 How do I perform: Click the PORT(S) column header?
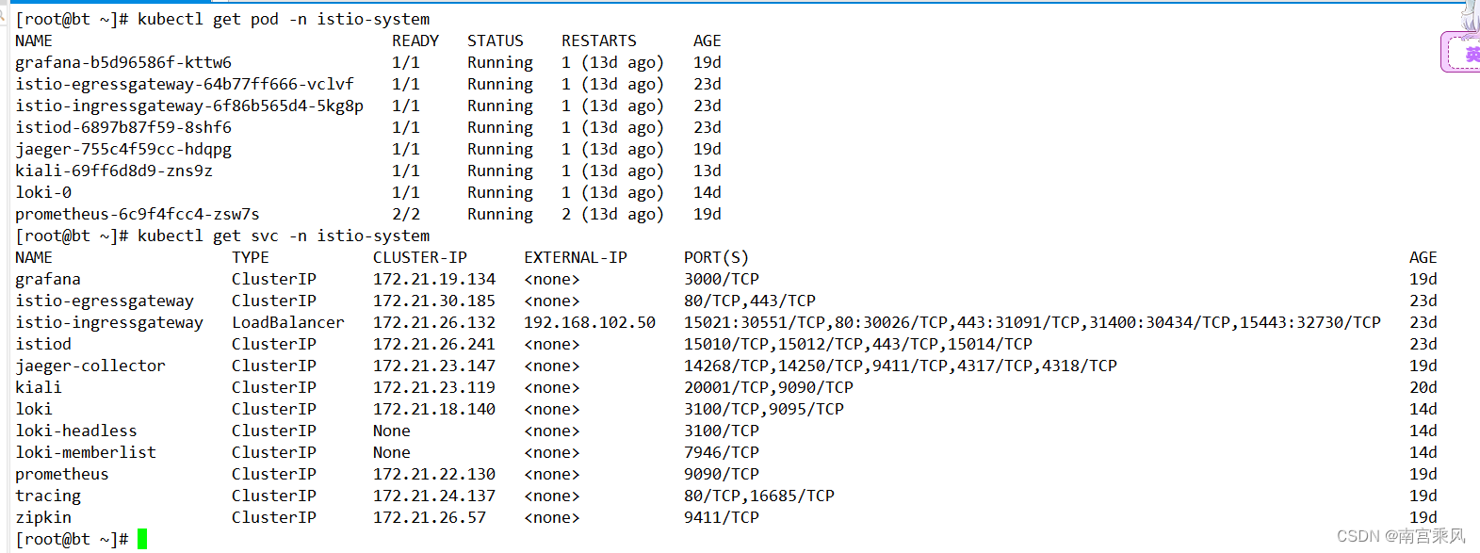717,257
